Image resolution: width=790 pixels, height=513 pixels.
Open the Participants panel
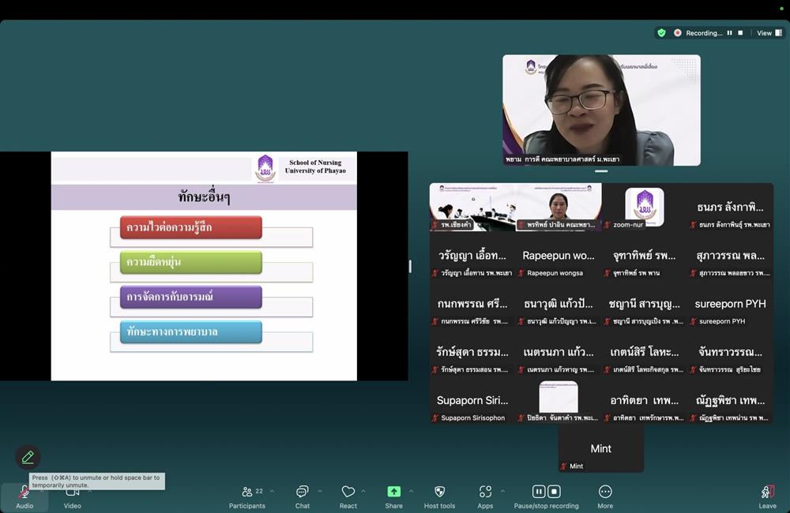coord(247,492)
